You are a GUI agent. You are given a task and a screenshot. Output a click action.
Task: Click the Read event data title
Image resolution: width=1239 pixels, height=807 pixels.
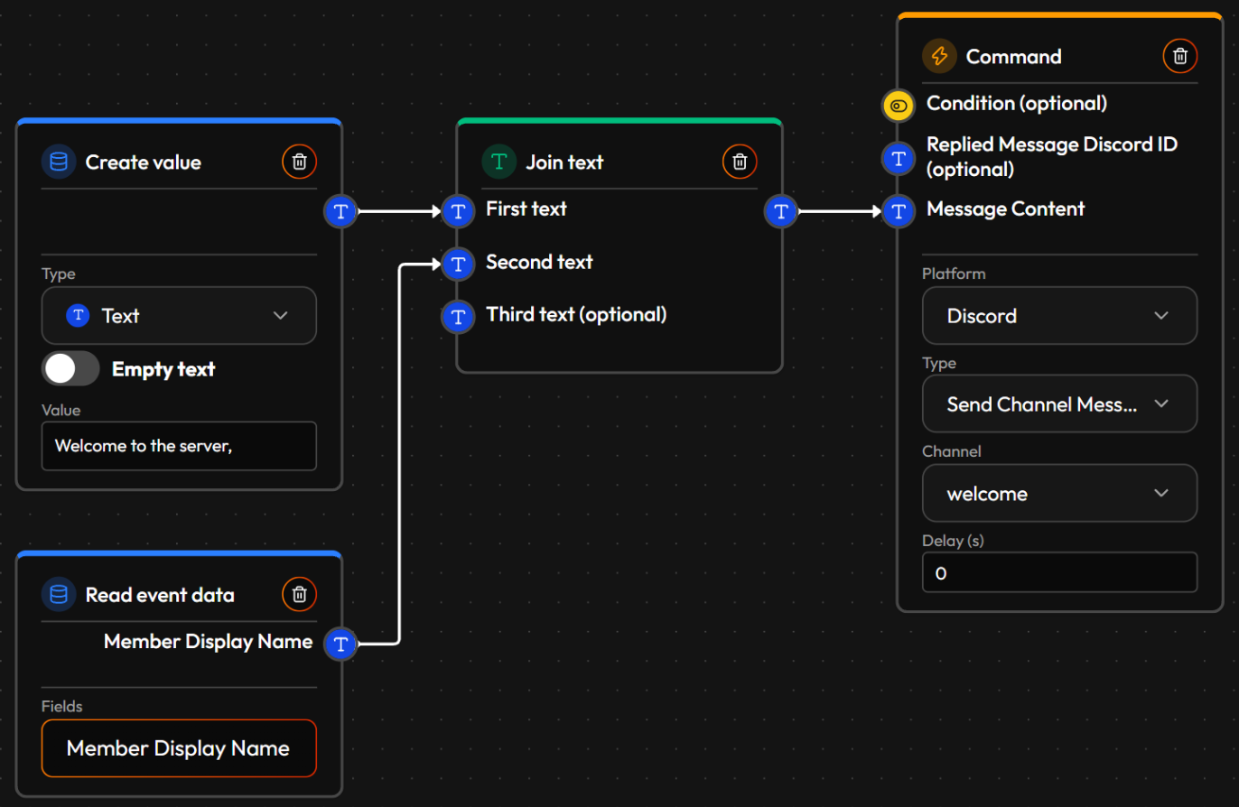click(x=160, y=595)
